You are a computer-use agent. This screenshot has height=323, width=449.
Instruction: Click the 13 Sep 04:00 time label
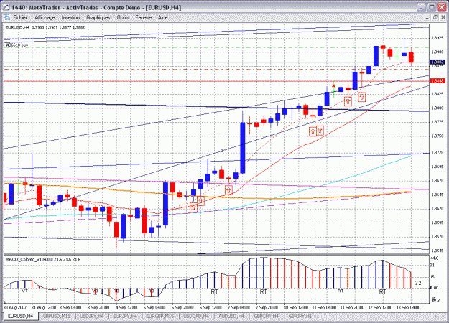tap(409, 307)
